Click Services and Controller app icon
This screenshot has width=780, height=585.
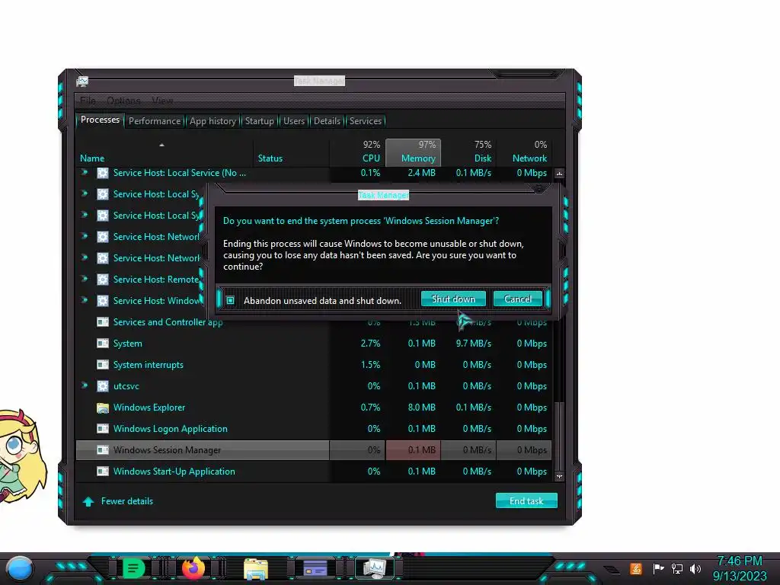pyautogui.click(x=103, y=322)
